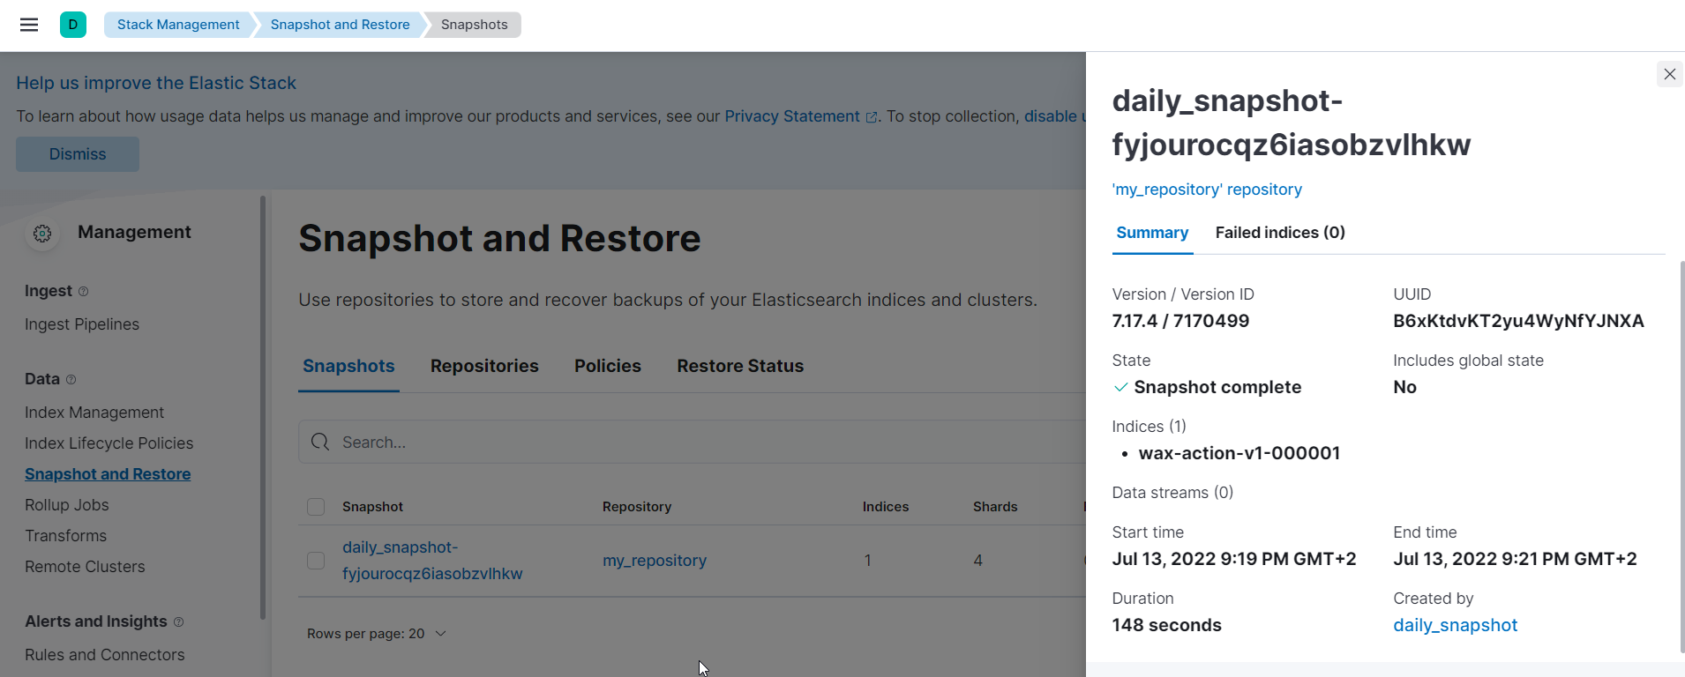Image resolution: width=1685 pixels, height=677 pixels.
Task: Open the Rows per page dropdown
Action: click(x=377, y=634)
